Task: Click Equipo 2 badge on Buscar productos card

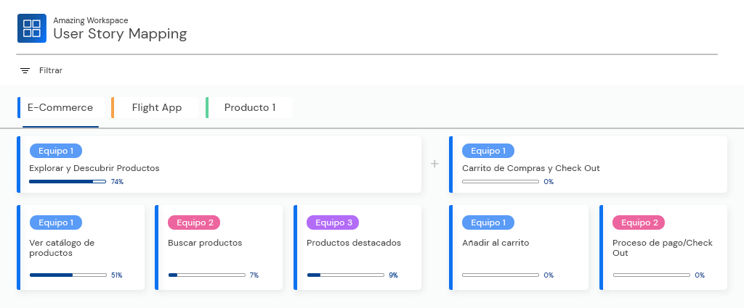Action: (194, 222)
